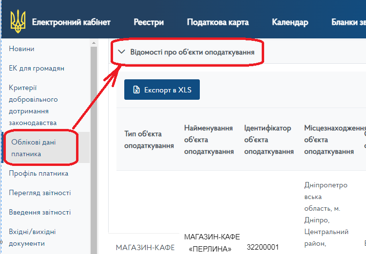The width and height of the screenshot is (366, 254).
Task: Go to Перегляд звітності in the sidebar
Action: coord(39,193)
